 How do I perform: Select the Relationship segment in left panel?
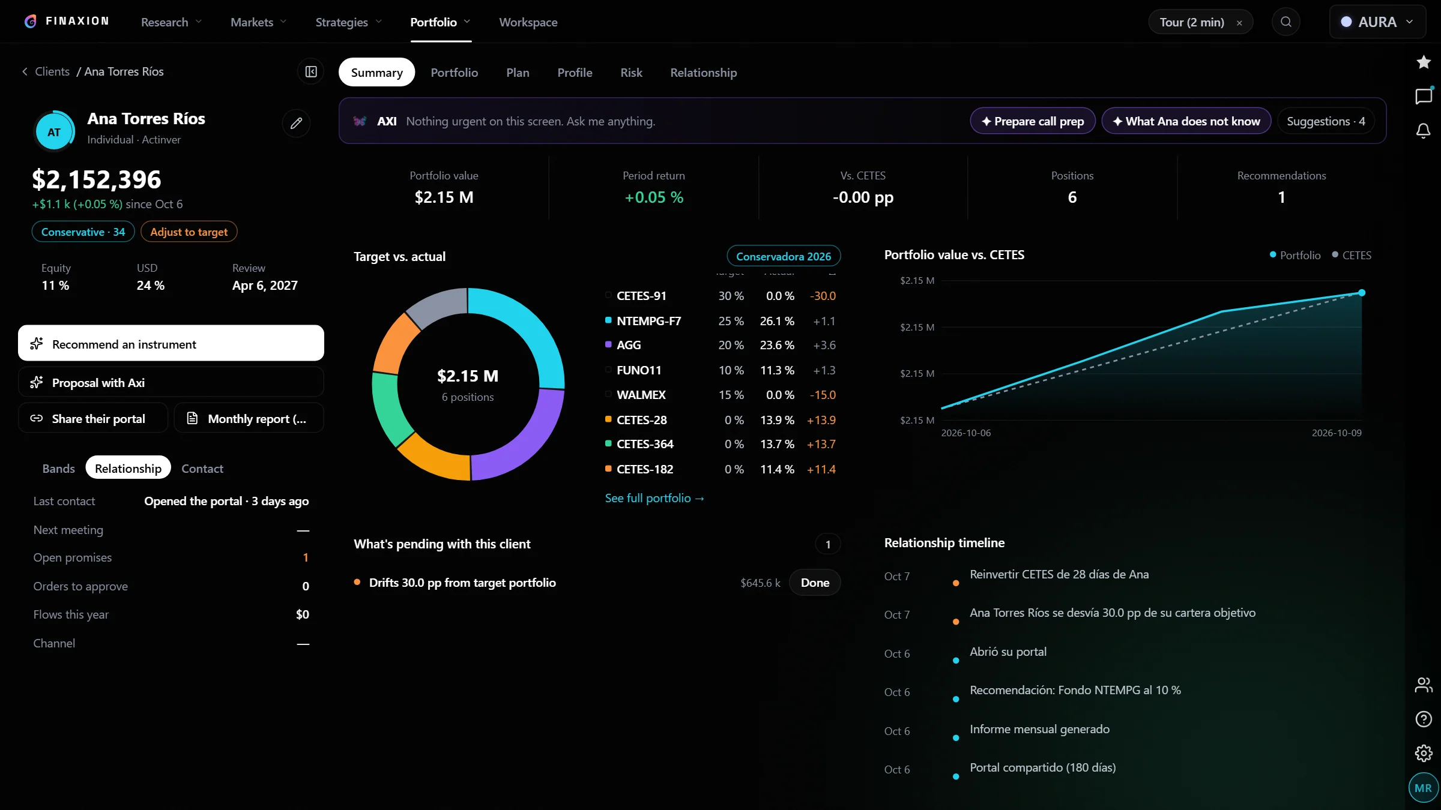click(x=128, y=469)
